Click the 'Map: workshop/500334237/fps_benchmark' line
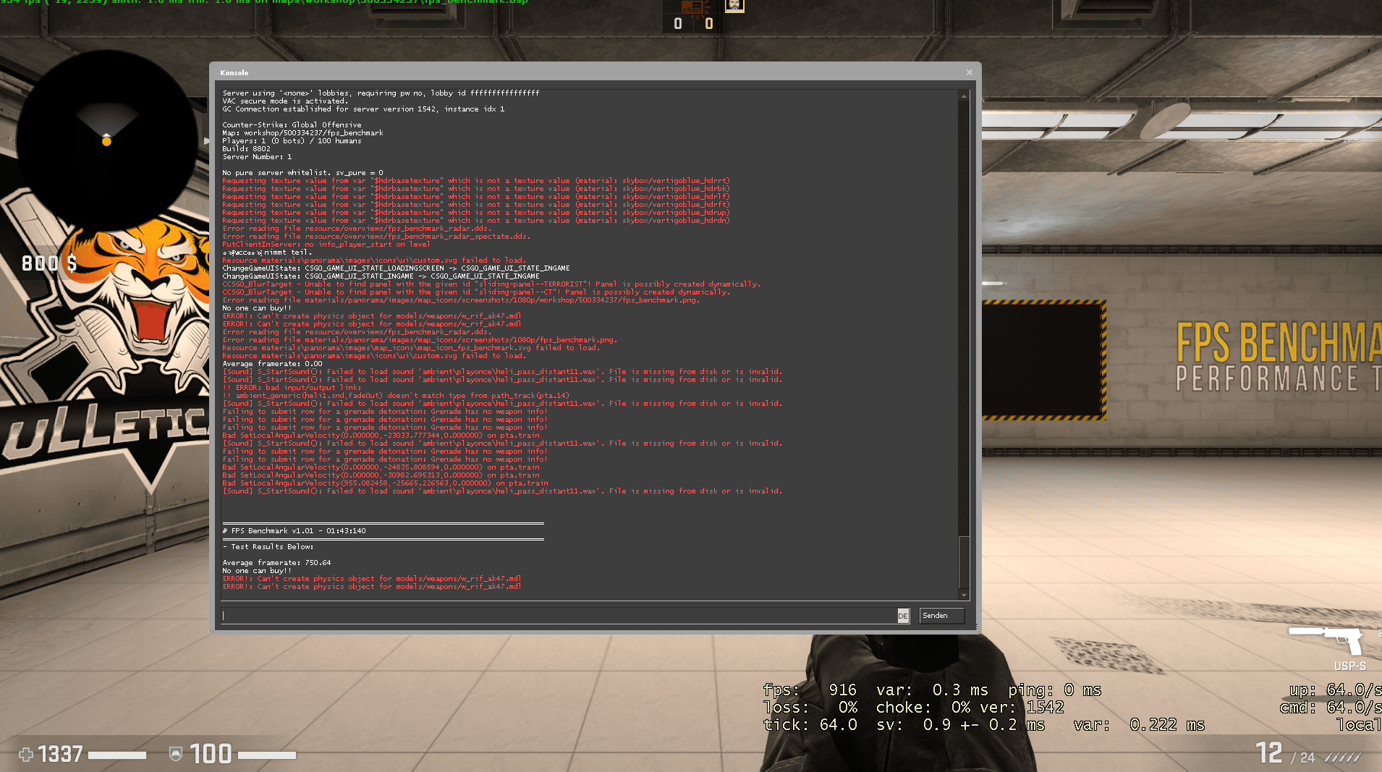 pos(302,133)
